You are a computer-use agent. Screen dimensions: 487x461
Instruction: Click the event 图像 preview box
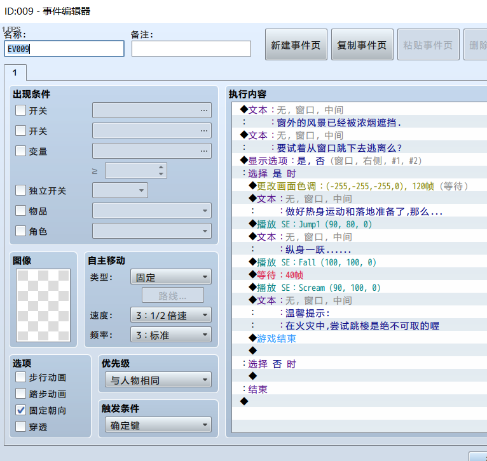click(43, 305)
